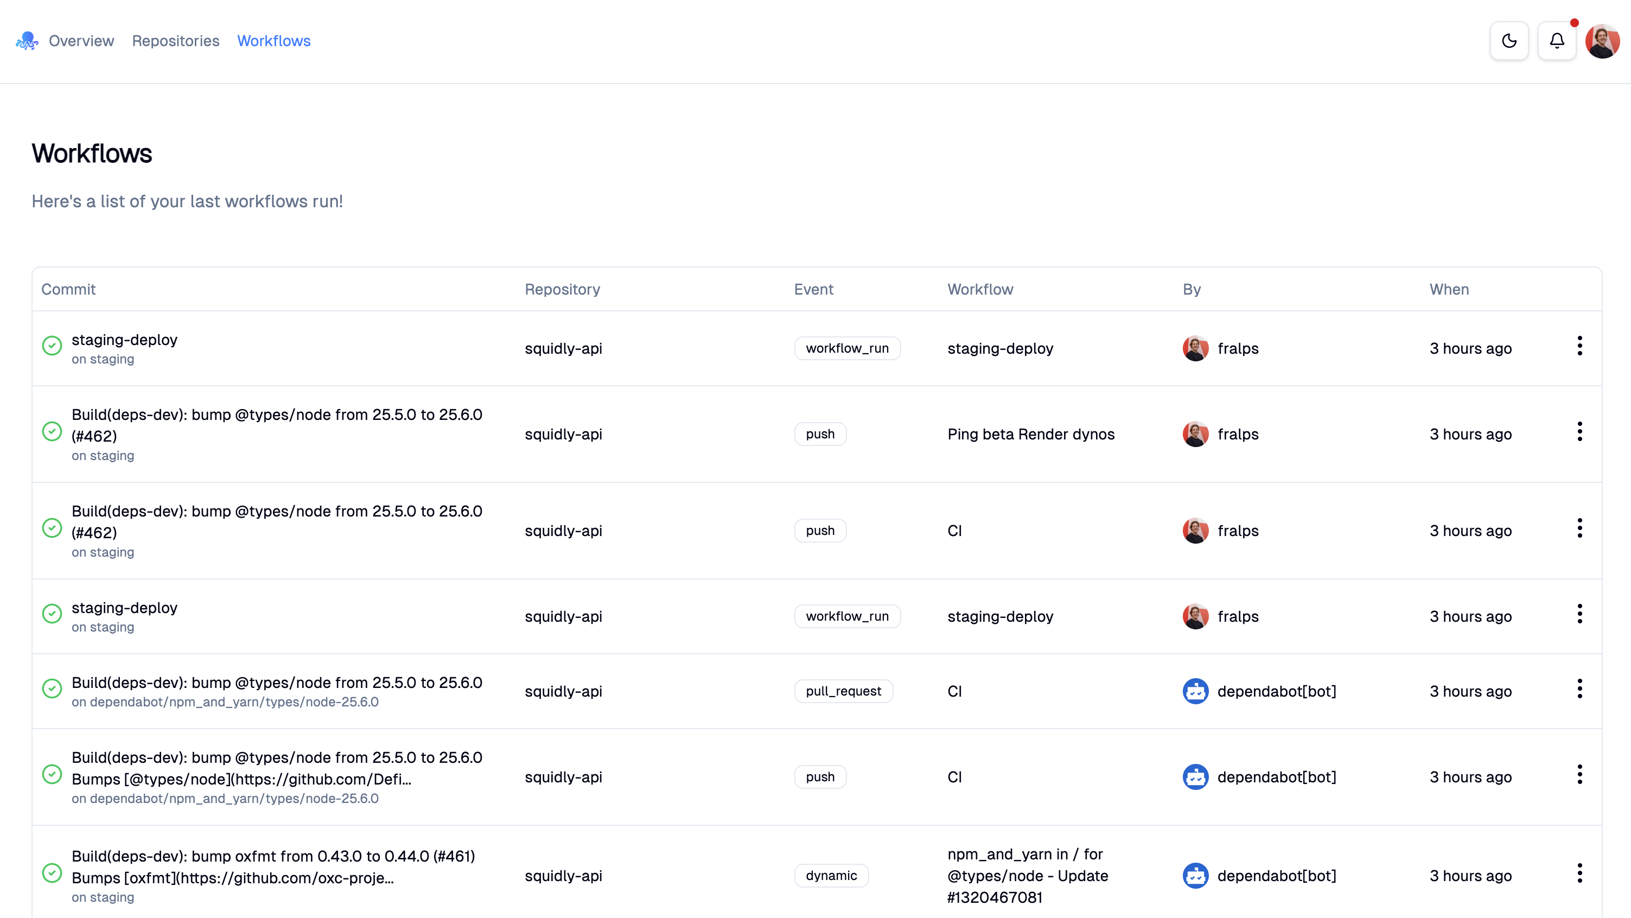The image size is (1631, 918).
Task: Click the dynamic event badge
Action: coord(831,876)
